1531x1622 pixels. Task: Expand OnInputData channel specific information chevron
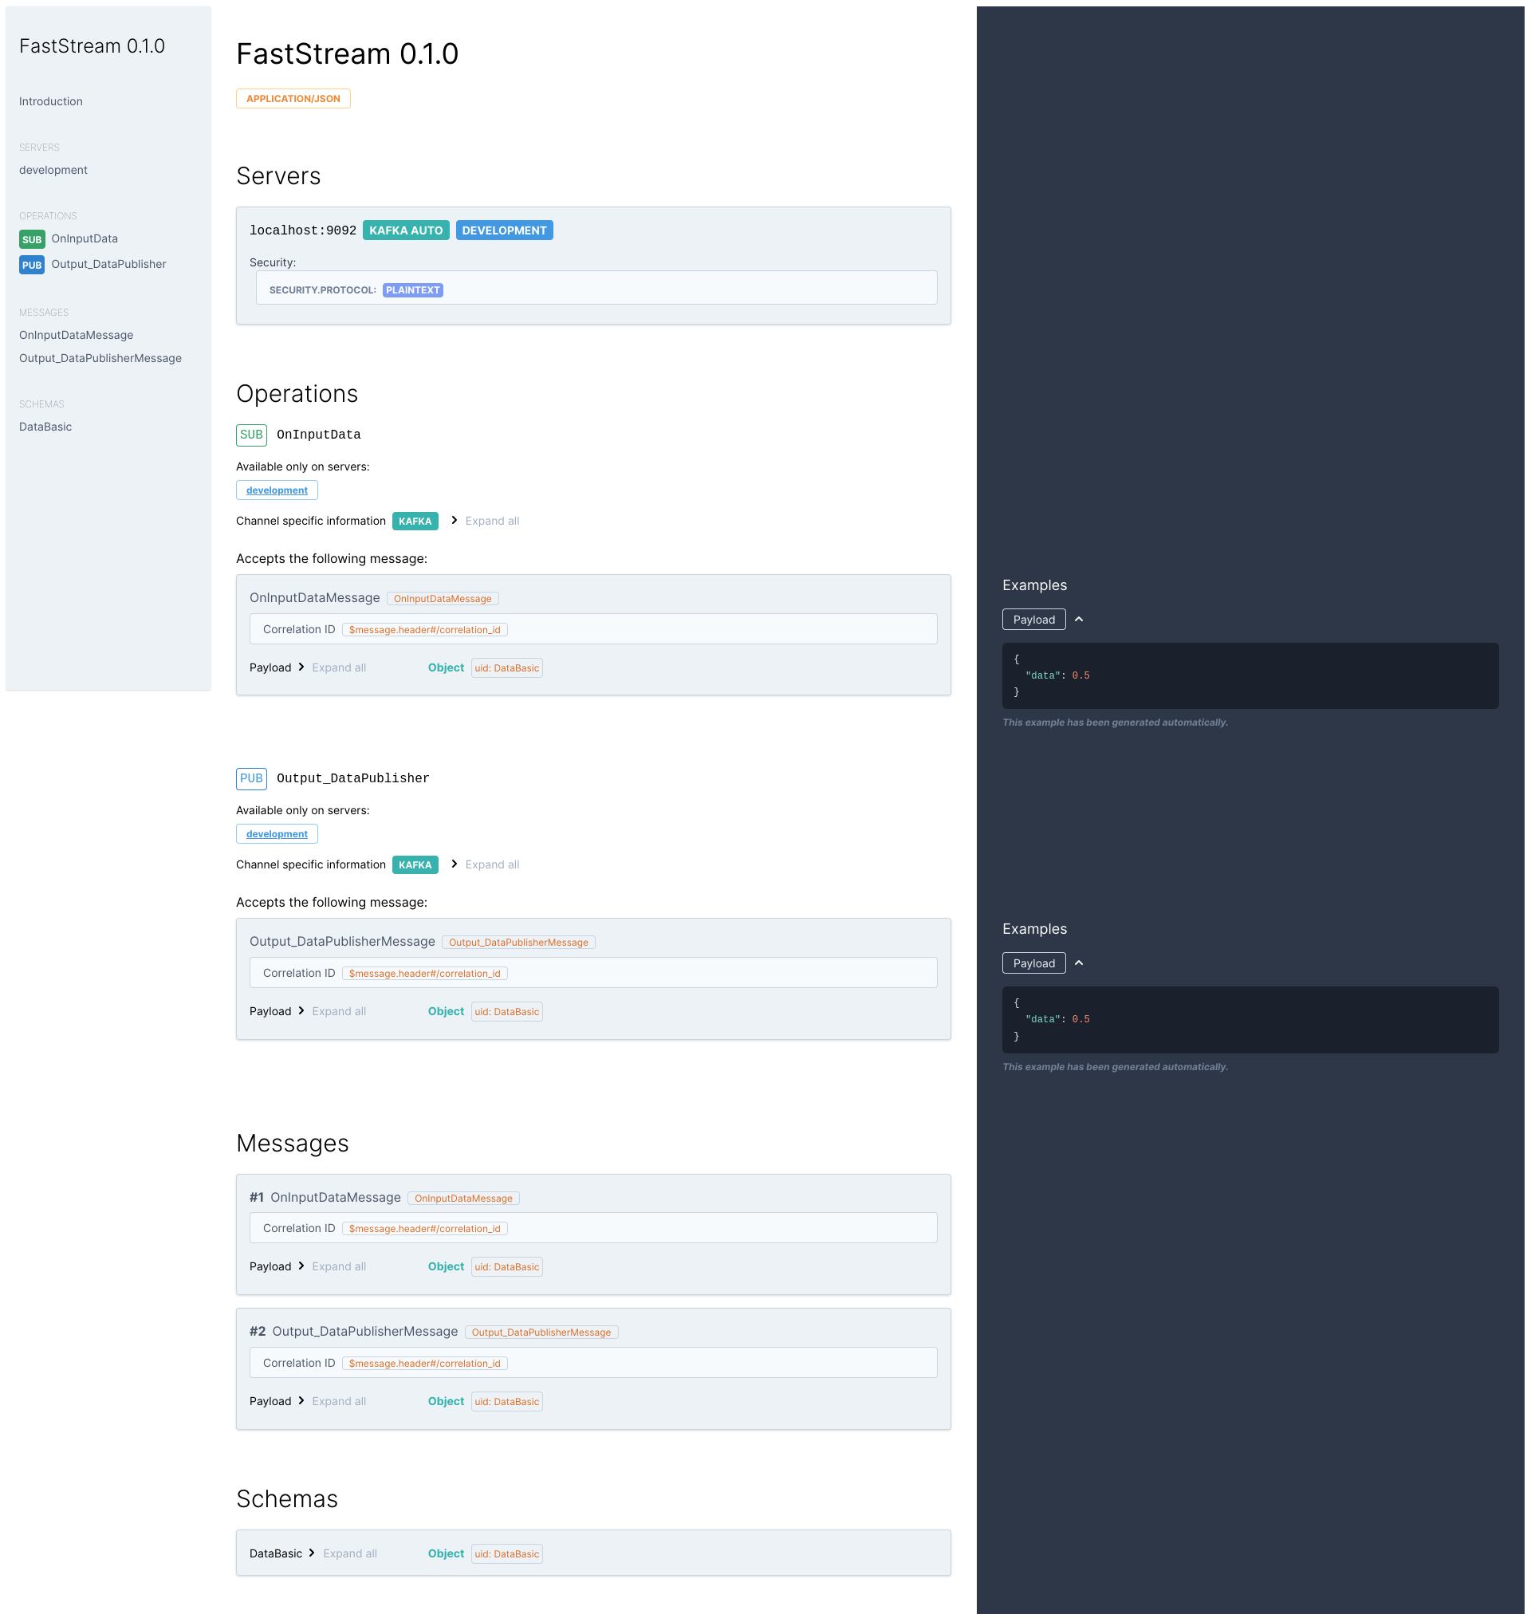[x=455, y=521]
